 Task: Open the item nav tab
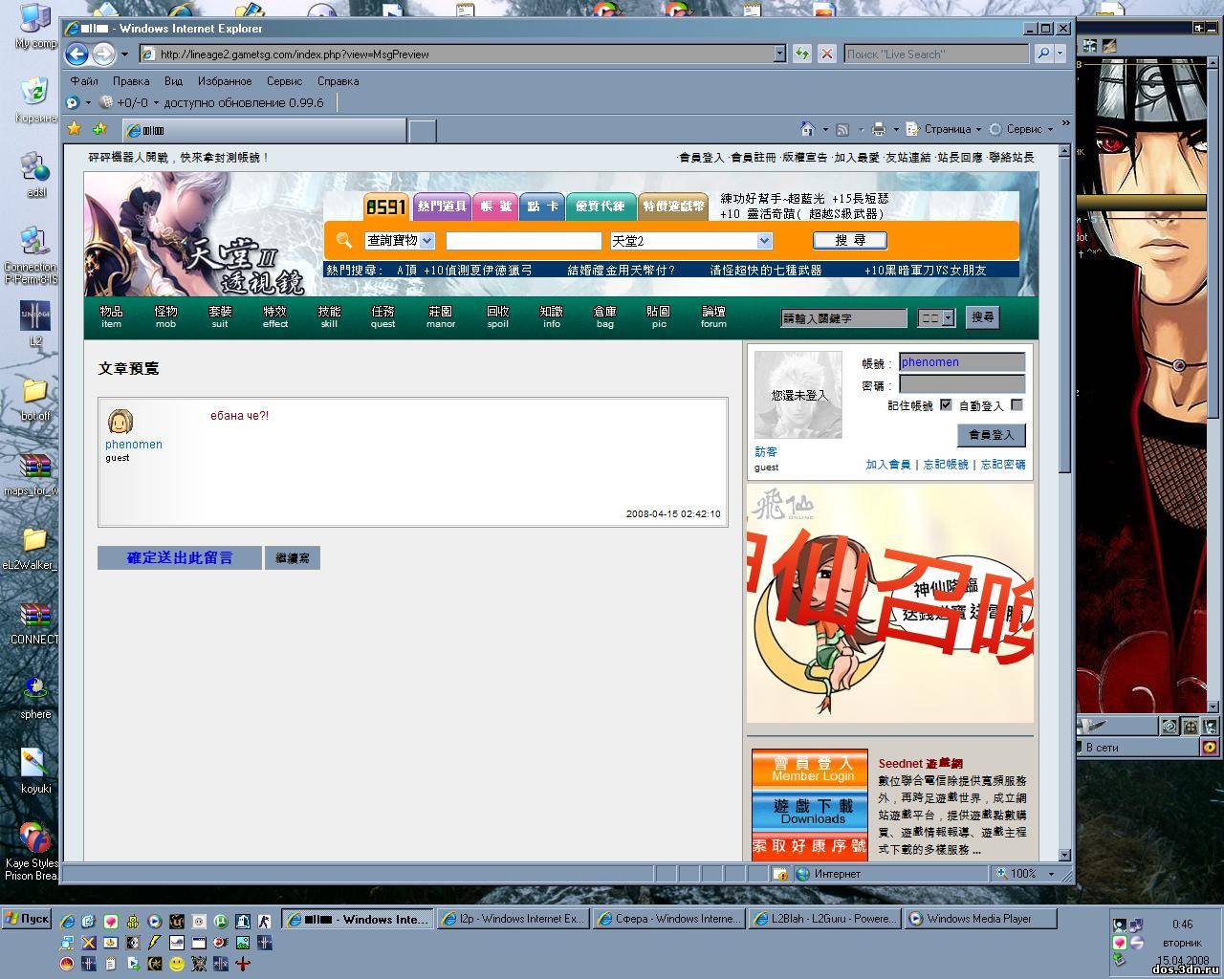[112, 317]
